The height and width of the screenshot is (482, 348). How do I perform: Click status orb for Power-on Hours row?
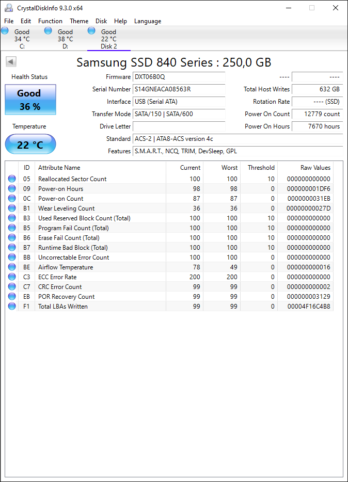(x=12, y=188)
